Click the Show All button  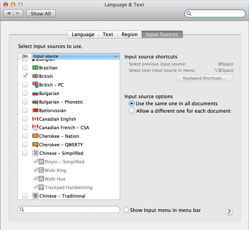41,14
